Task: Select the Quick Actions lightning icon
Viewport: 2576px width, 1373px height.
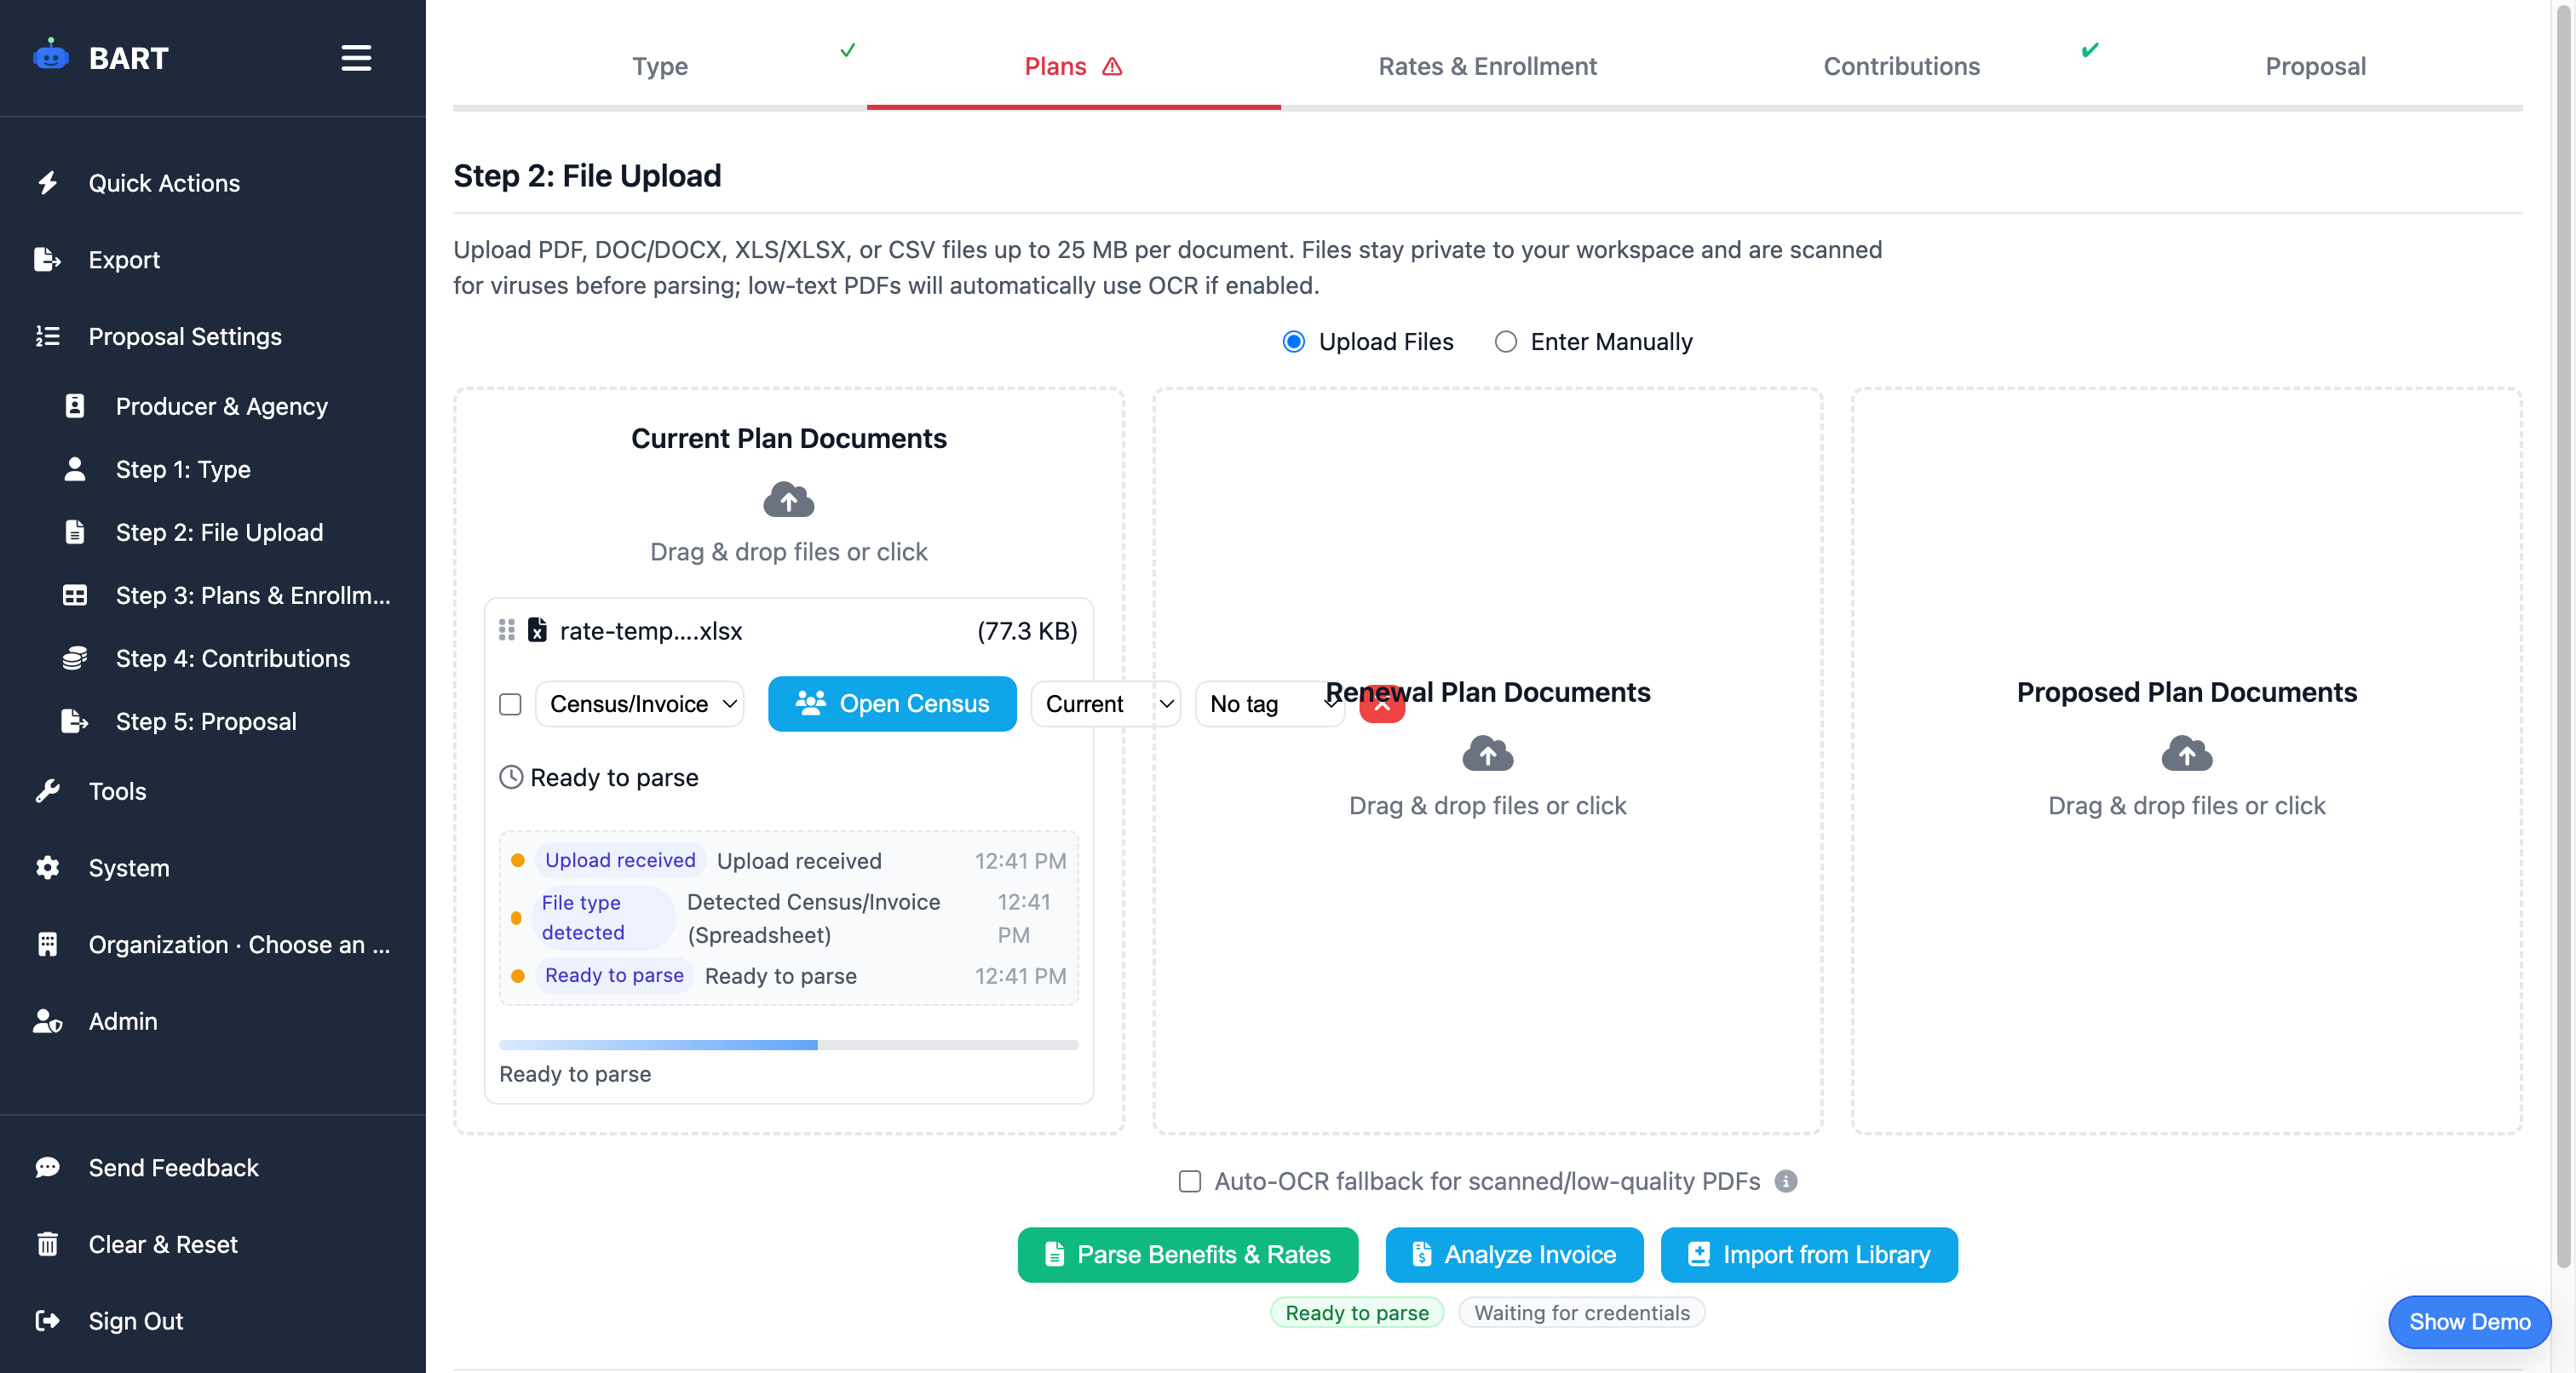Action: click(x=47, y=183)
